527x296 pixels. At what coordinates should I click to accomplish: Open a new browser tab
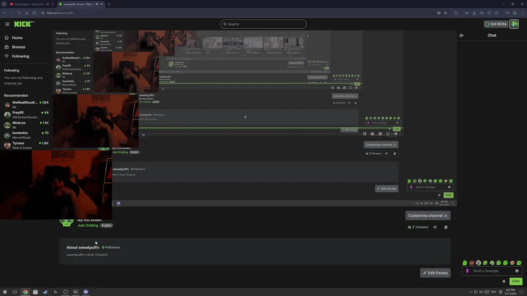(109, 4)
